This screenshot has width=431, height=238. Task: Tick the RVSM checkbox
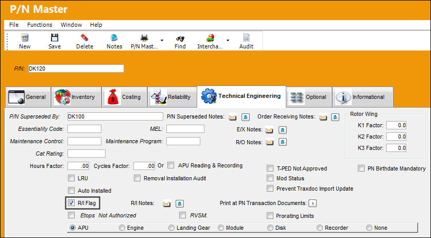pos(182,215)
